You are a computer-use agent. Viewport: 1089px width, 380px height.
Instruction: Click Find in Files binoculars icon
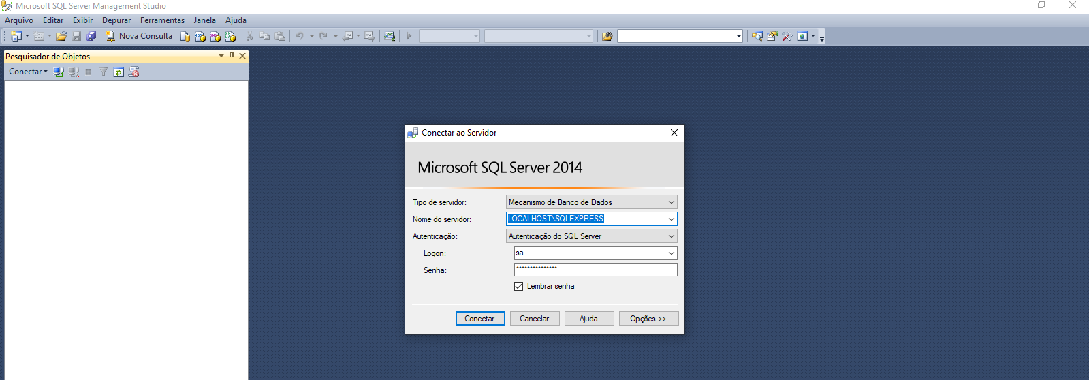[607, 36]
